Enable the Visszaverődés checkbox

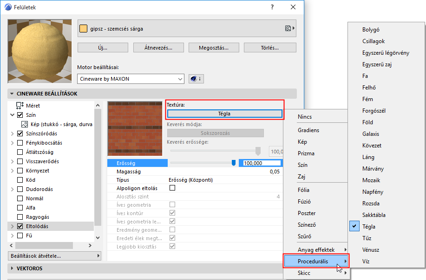pos(20,161)
